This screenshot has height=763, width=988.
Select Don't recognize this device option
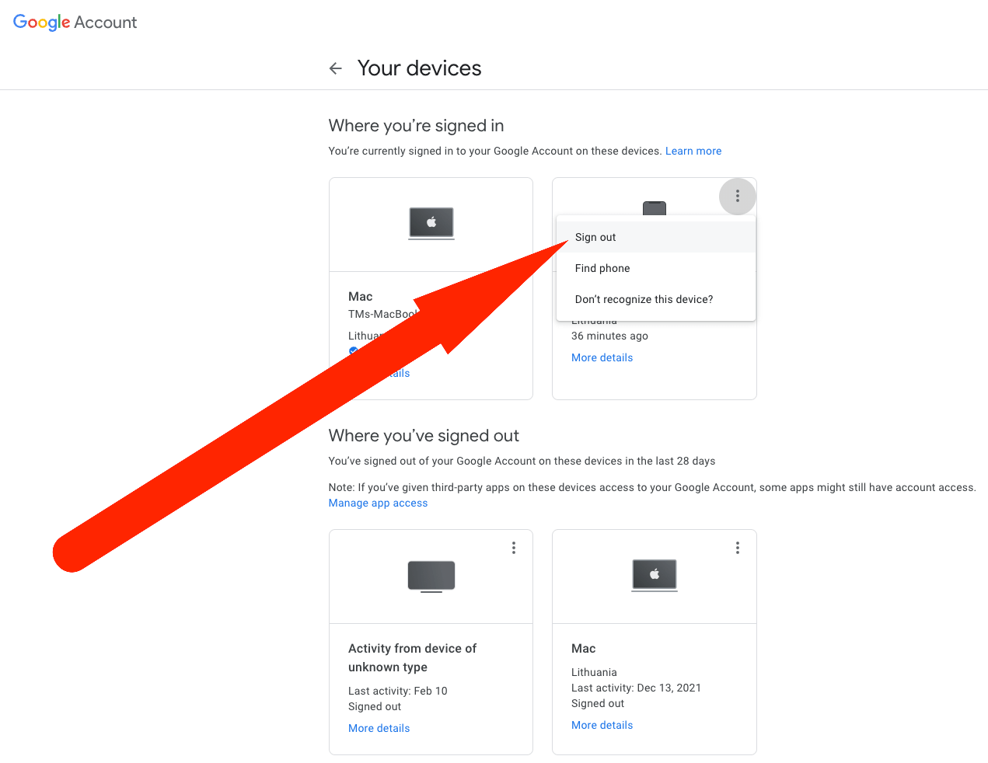656,299
